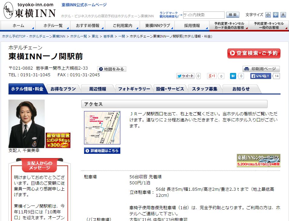Open the 採用情報 menu
Screen dimensions: 289x221
click(192, 25)
